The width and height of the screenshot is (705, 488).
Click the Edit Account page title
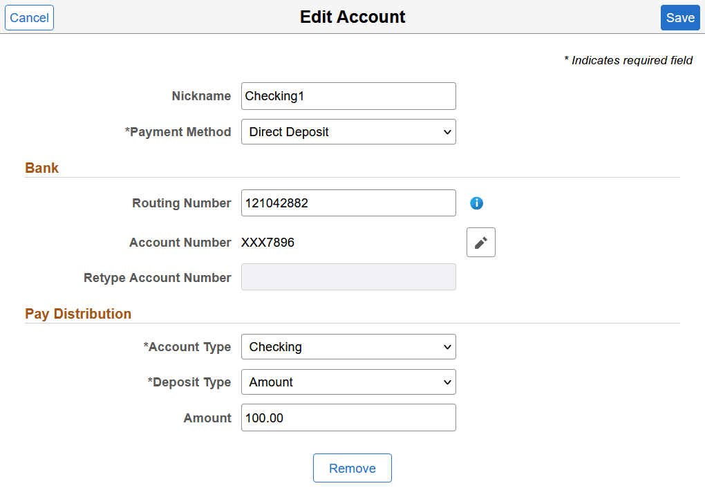click(352, 17)
